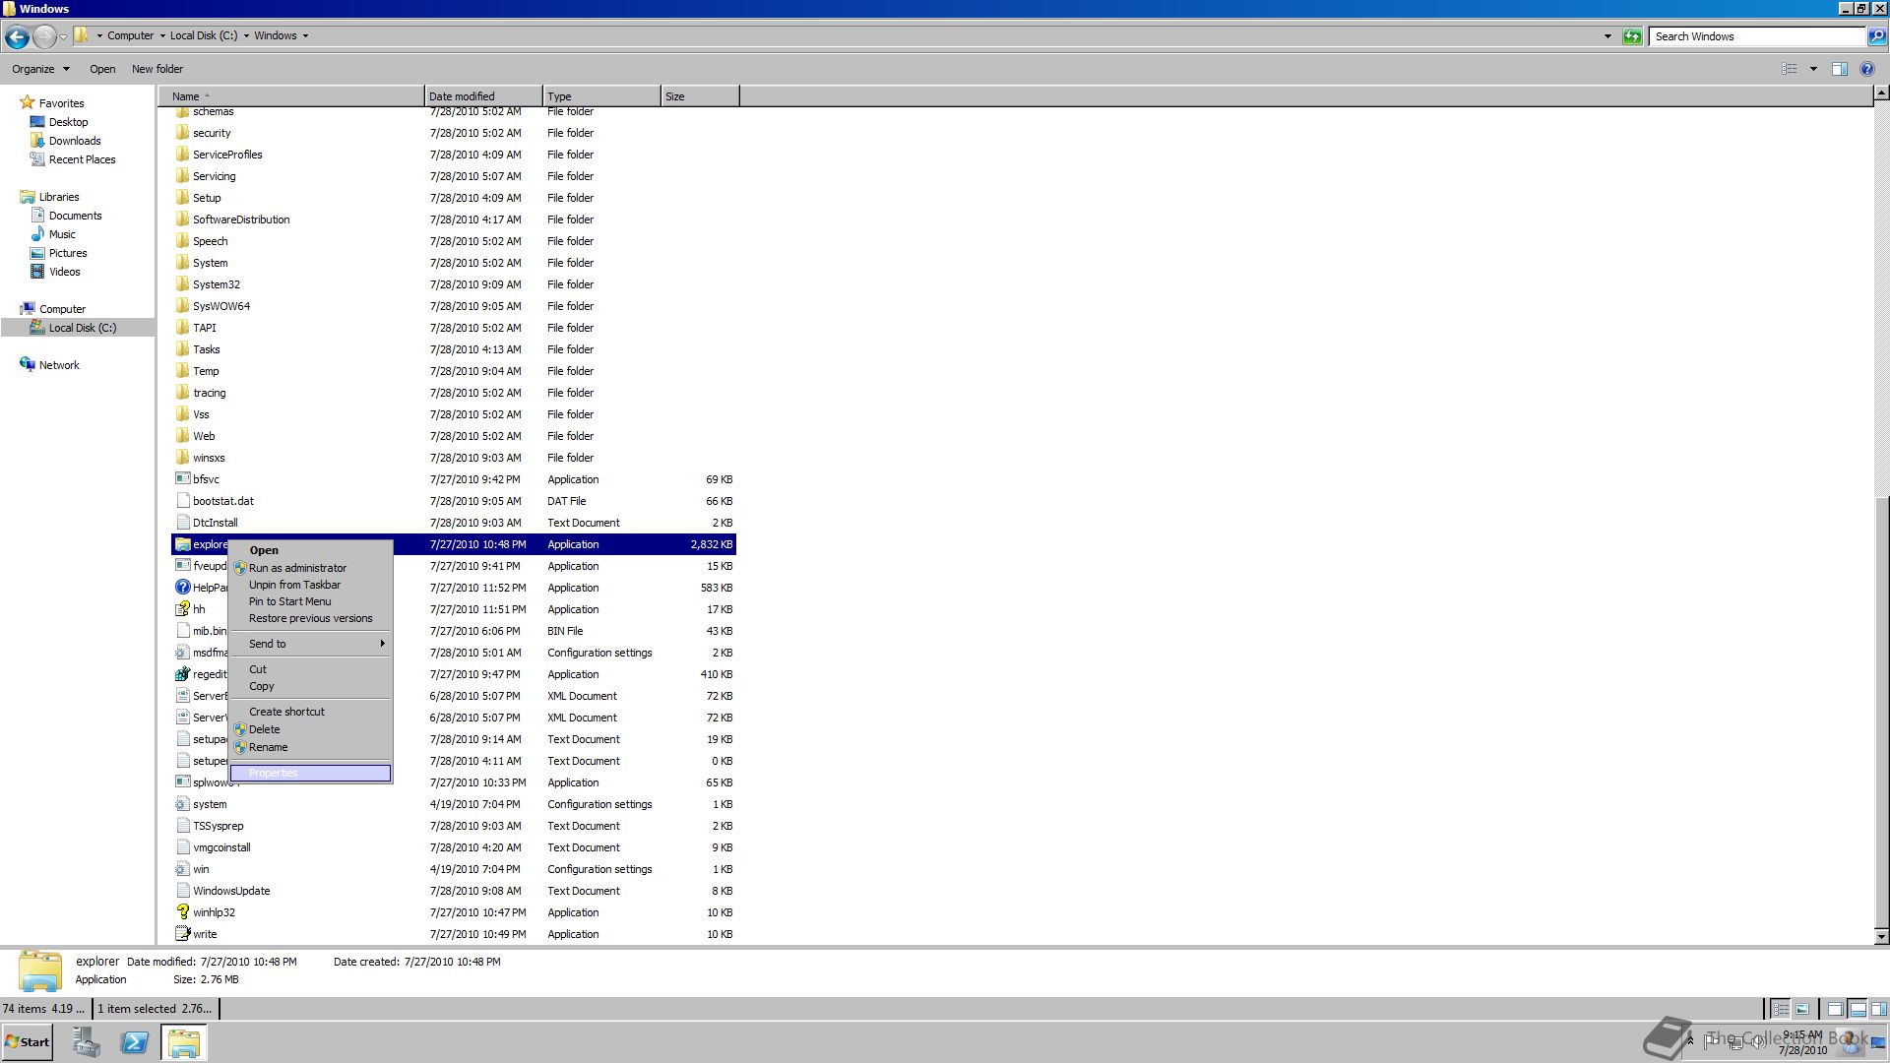Click the Forward navigation arrow
The height and width of the screenshot is (1063, 1890).
tap(44, 36)
